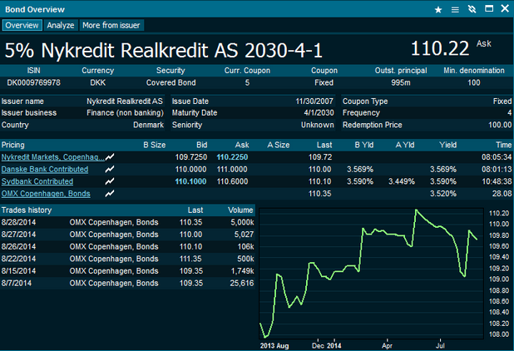The width and height of the screenshot is (514, 351).
Task: Open the More from issuer tab
Action: (111, 25)
